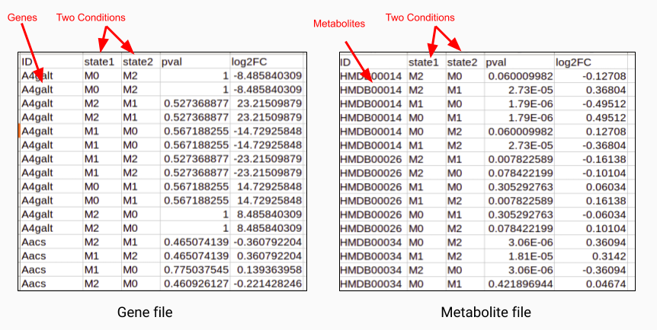
Task: Select Two Conditions label above Gene table
Action: click(x=91, y=17)
